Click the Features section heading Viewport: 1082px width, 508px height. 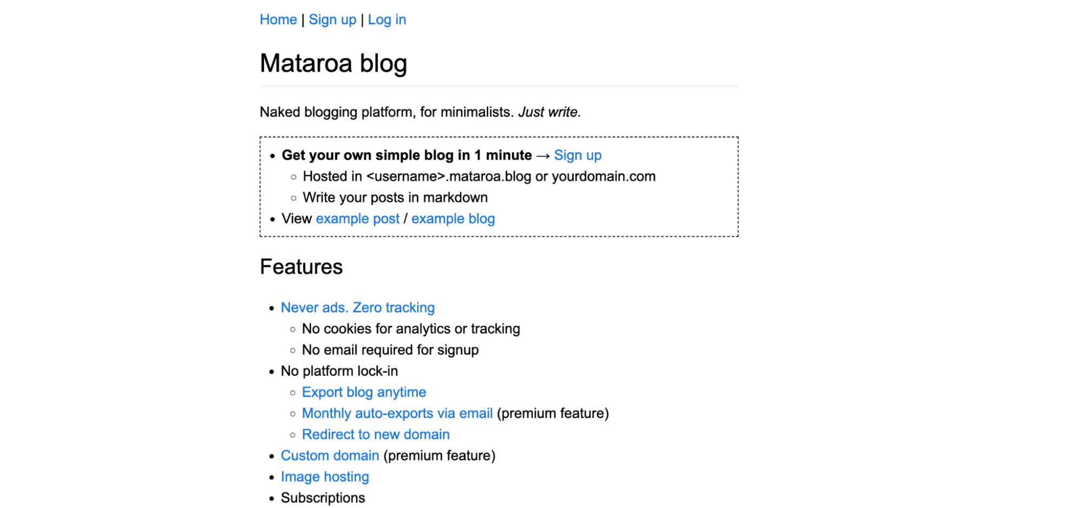click(x=301, y=266)
